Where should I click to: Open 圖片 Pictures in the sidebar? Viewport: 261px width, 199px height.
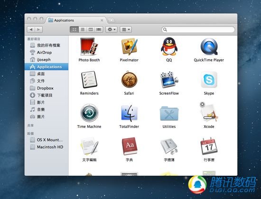[x=47, y=117]
